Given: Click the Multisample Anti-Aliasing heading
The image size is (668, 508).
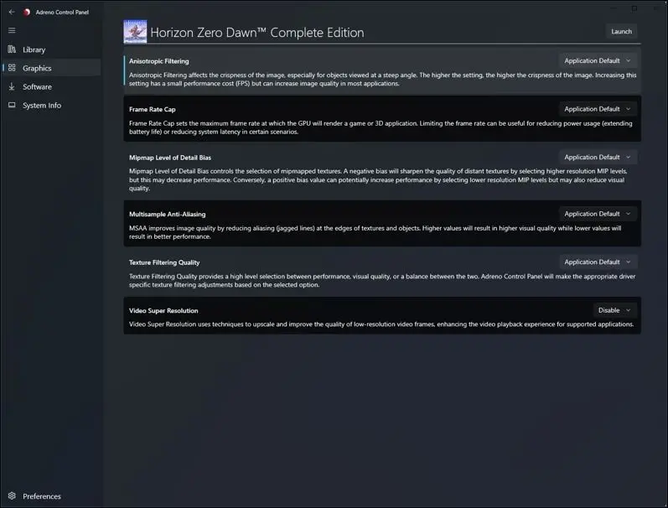Looking at the screenshot, I should coord(167,215).
